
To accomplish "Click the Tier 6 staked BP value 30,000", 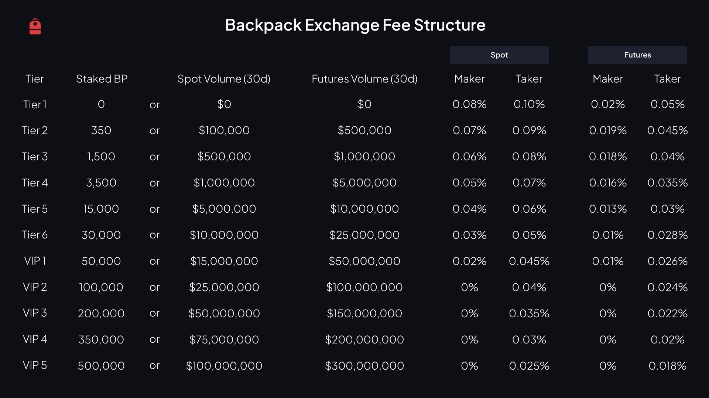I will (101, 235).
